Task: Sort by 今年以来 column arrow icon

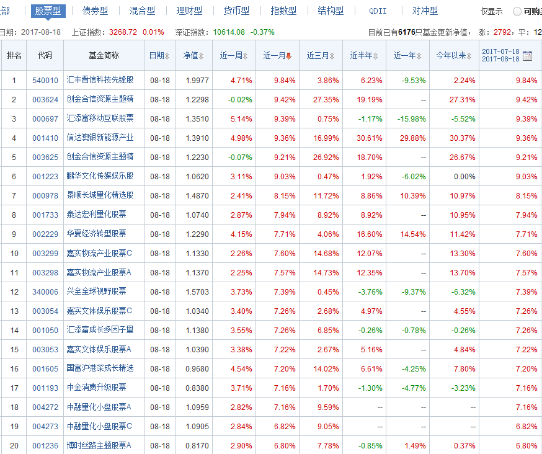Action: click(x=469, y=56)
